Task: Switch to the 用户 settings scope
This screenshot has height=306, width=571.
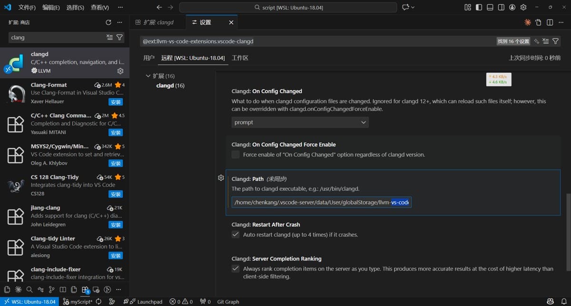Action: (149, 58)
